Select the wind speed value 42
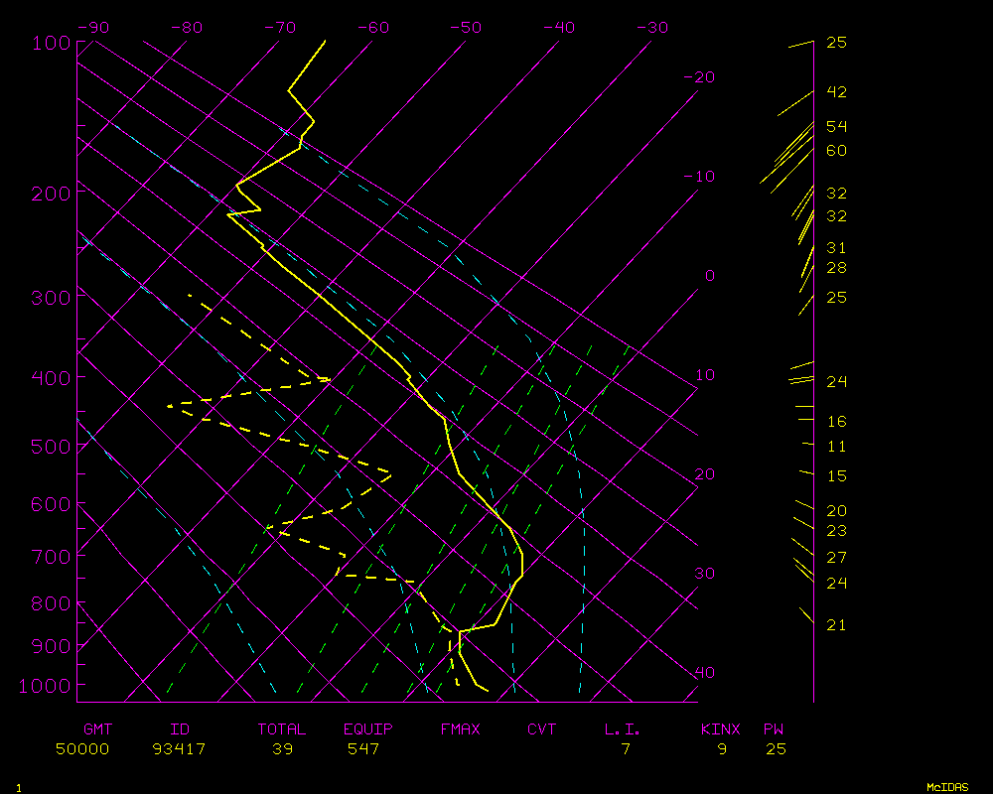 click(836, 92)
